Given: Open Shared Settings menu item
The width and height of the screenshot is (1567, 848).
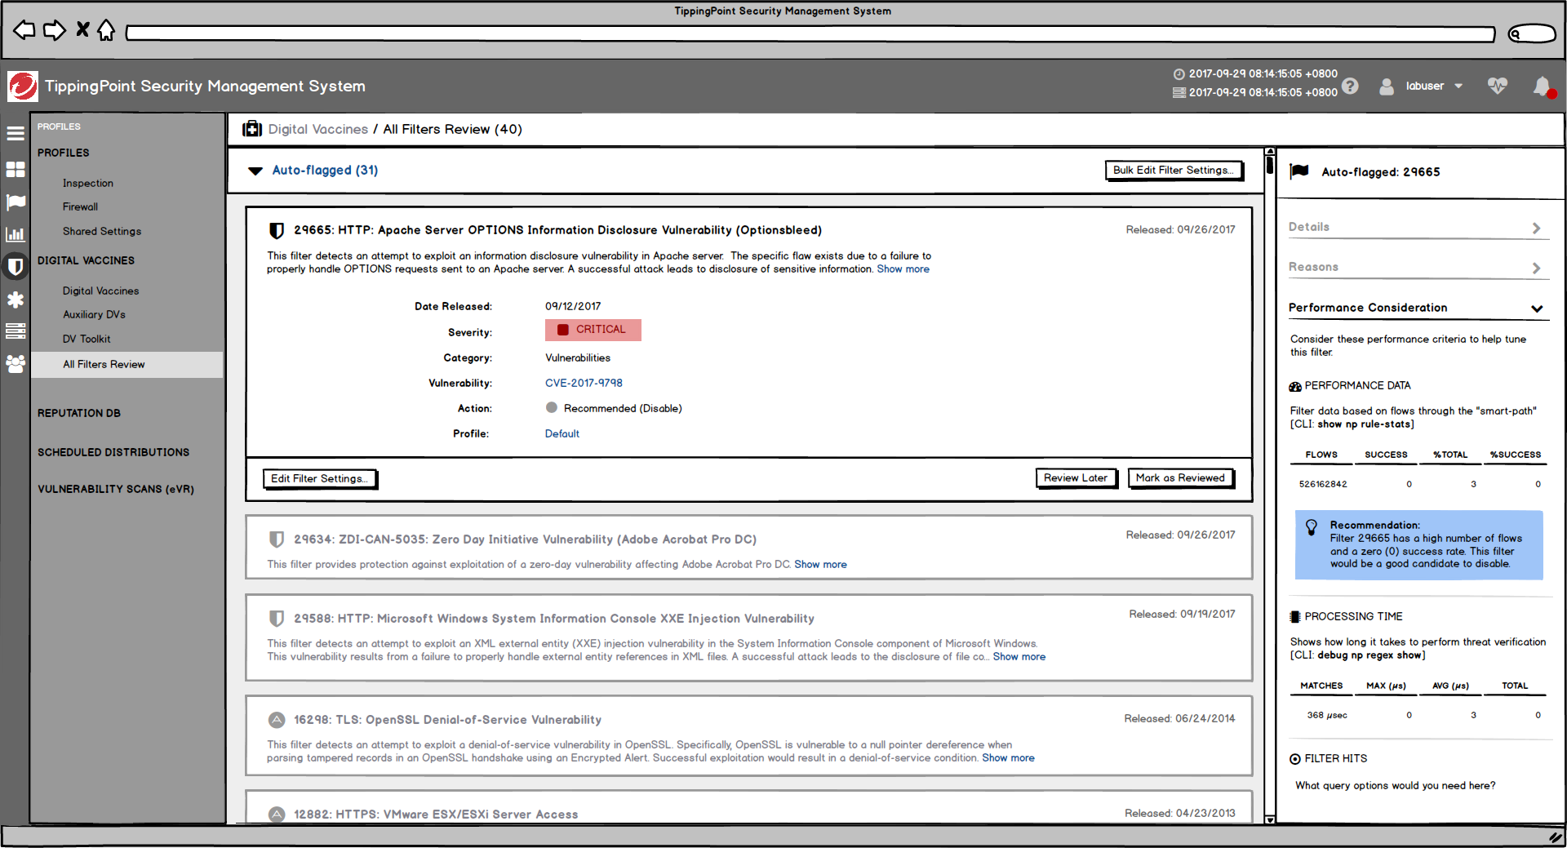Looking at the screenshot, I should (102, 232).
